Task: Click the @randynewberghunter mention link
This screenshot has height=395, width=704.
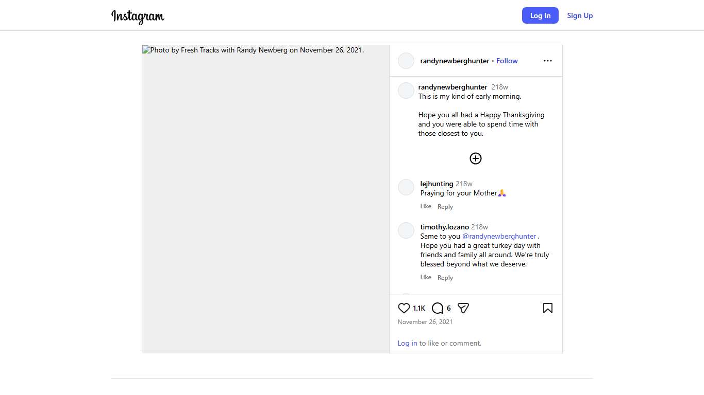Action: (499, 236)
